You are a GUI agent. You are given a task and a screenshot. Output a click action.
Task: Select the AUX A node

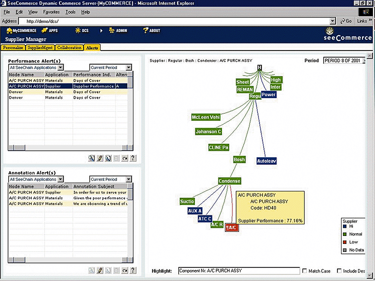coord(194,211)
